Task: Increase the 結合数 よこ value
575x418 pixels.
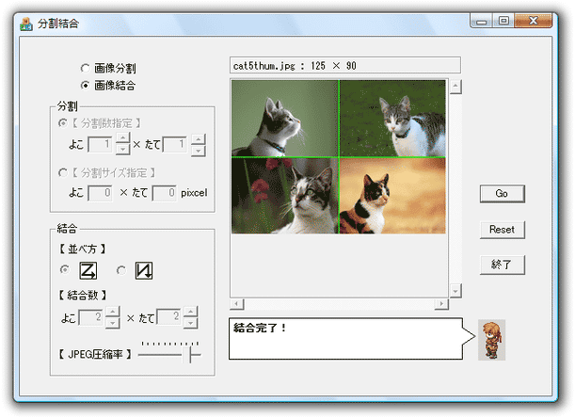Action: (113, 312)
